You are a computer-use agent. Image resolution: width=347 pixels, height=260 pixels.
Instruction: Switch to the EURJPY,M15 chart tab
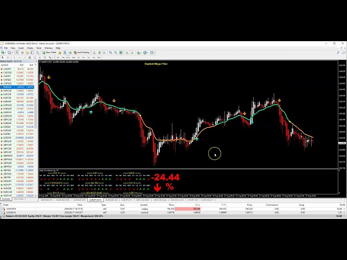(x=95, y=199)
